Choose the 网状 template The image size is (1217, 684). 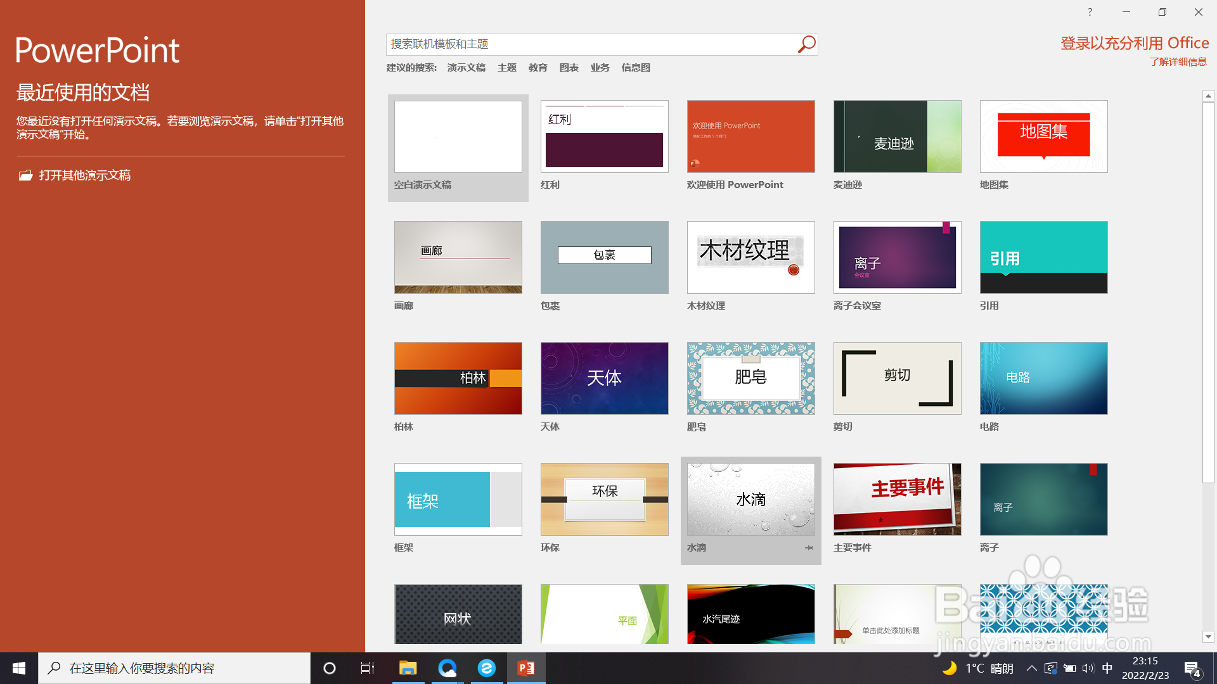pos(458,614)
